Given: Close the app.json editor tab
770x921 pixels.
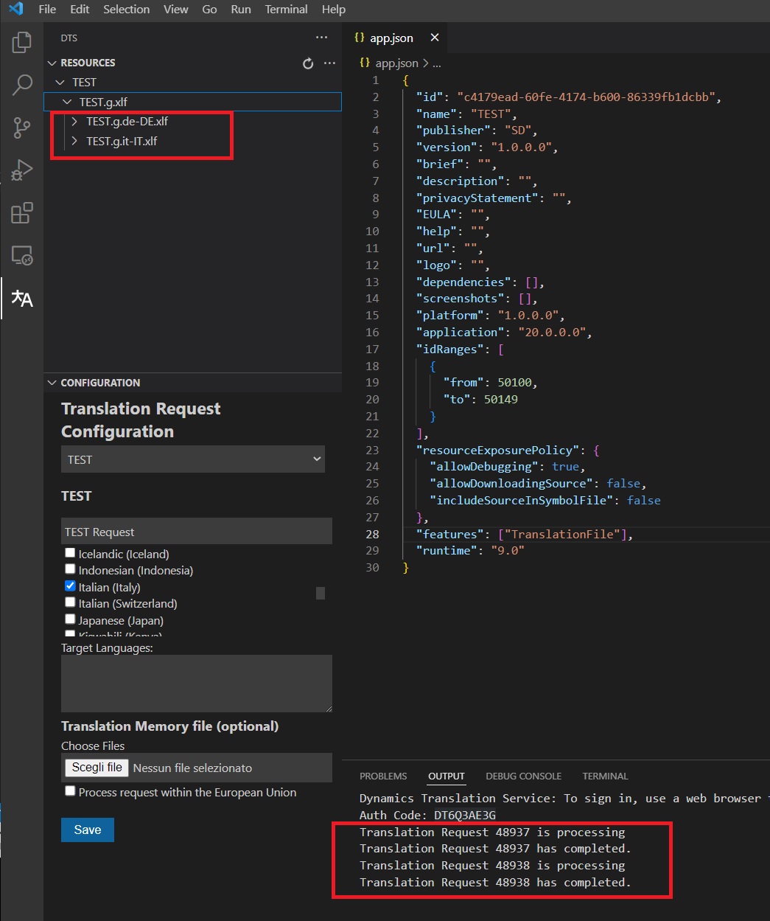Looking at the screenshot, I should [x=435, y=38].
